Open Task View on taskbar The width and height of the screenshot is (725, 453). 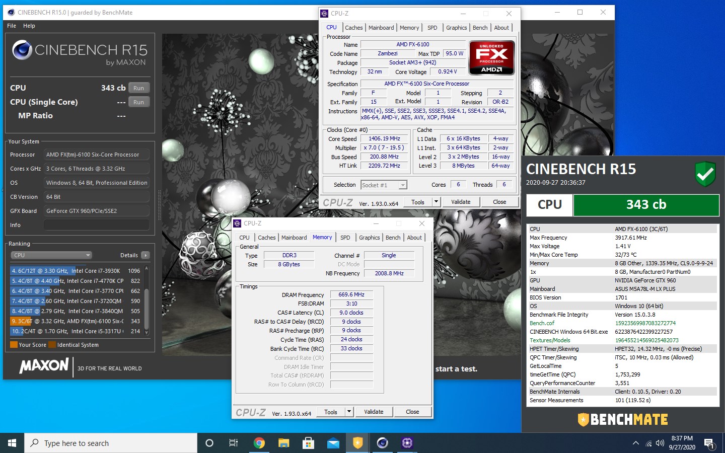(234, 443)
